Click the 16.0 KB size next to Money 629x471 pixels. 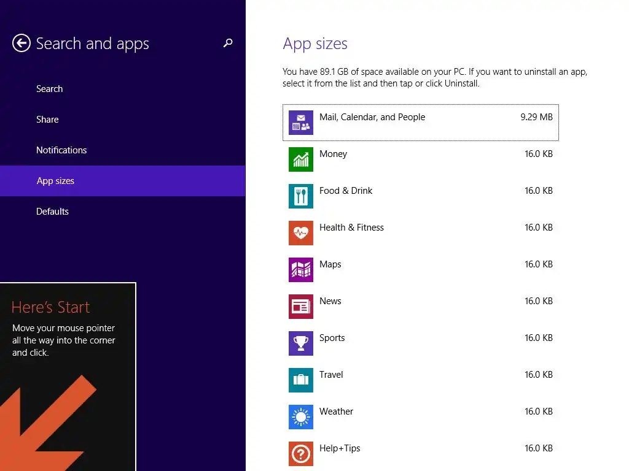538,154
